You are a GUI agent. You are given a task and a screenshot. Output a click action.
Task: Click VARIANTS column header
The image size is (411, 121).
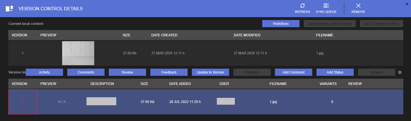point(328,84)
